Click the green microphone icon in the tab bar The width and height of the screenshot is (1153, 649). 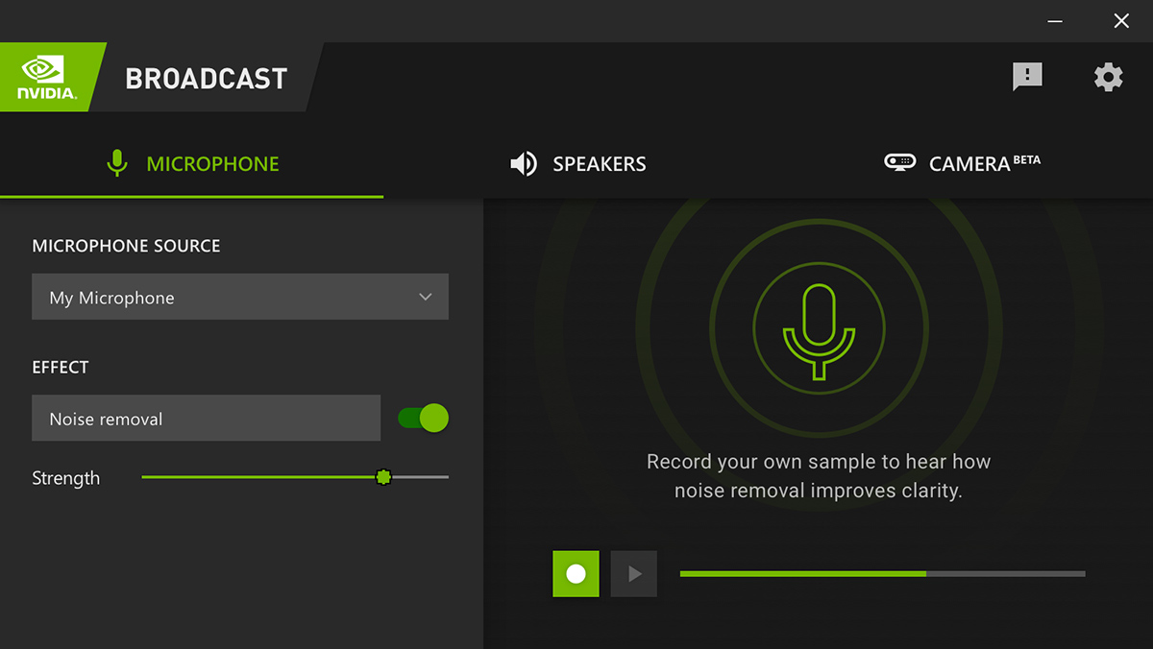pyautogui.click(x=116, y=163)
